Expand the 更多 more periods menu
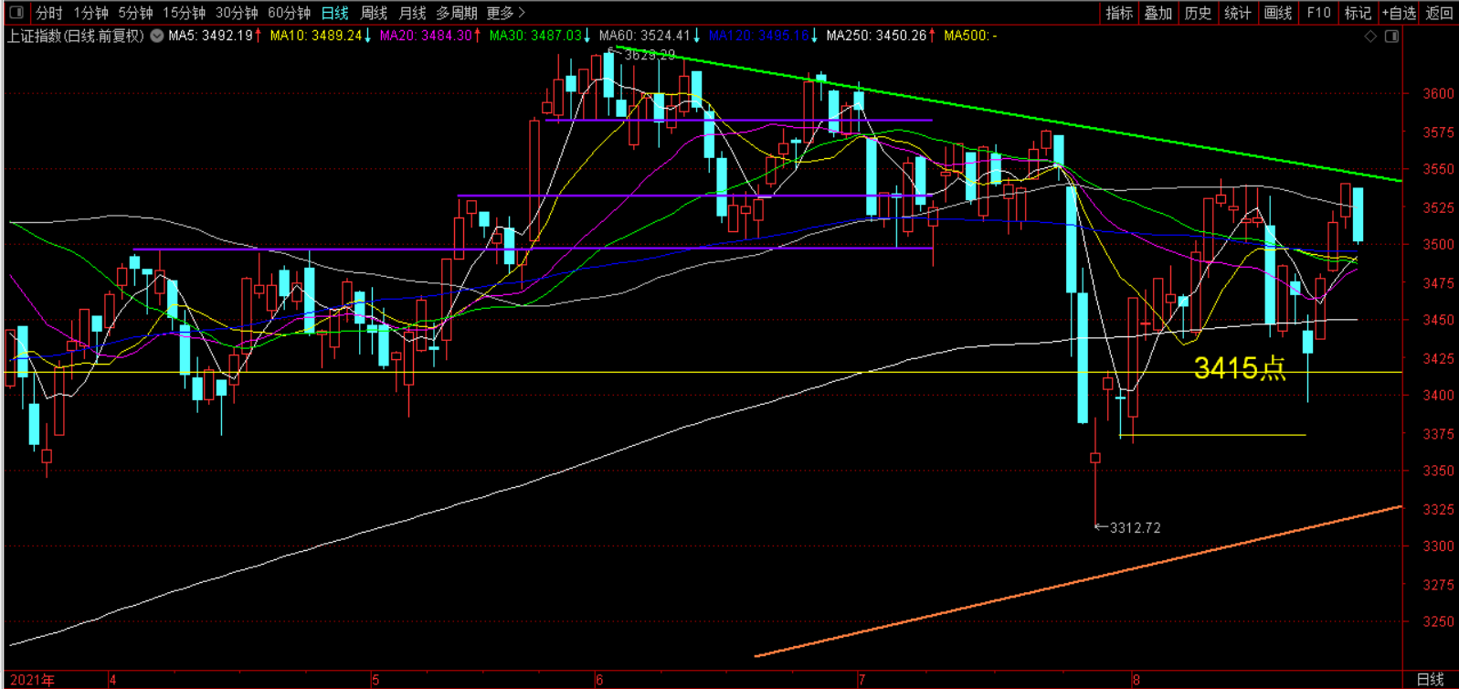The width and height of the screenshot is (1459, 689). click(x=506, y=13)
